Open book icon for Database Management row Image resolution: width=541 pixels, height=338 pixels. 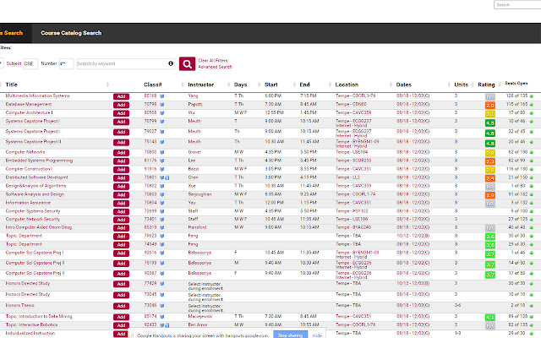pos(161,105)
